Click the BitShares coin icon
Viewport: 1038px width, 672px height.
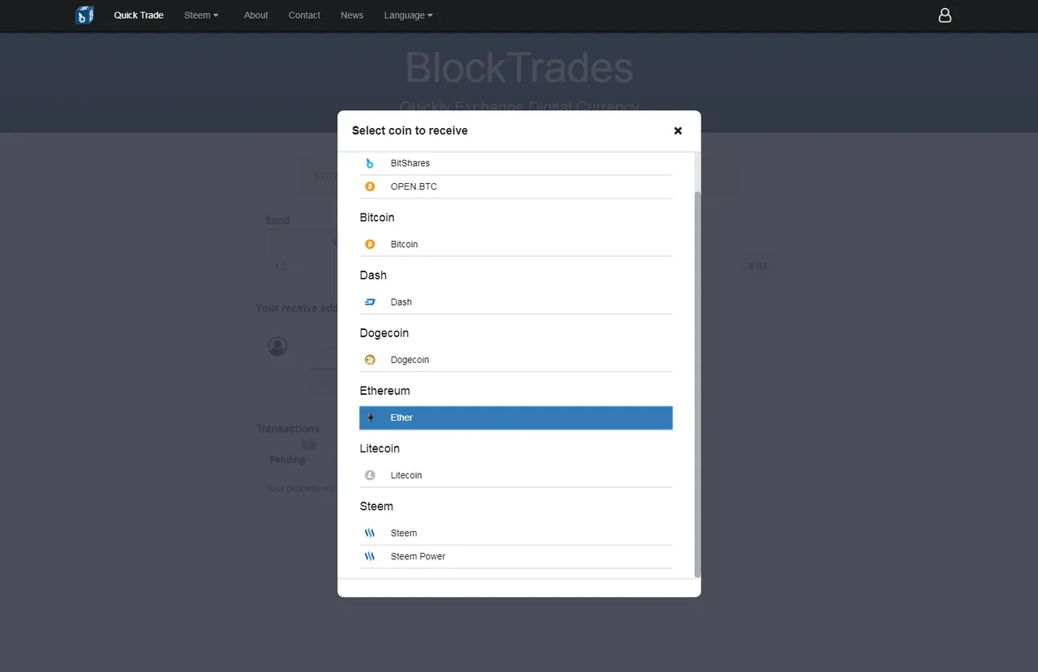click(x=370, y=163)
